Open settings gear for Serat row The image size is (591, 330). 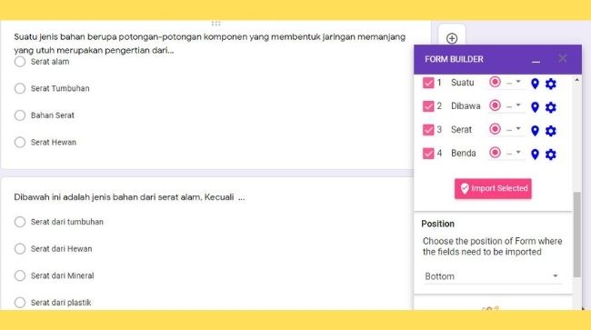pos(551,131)
